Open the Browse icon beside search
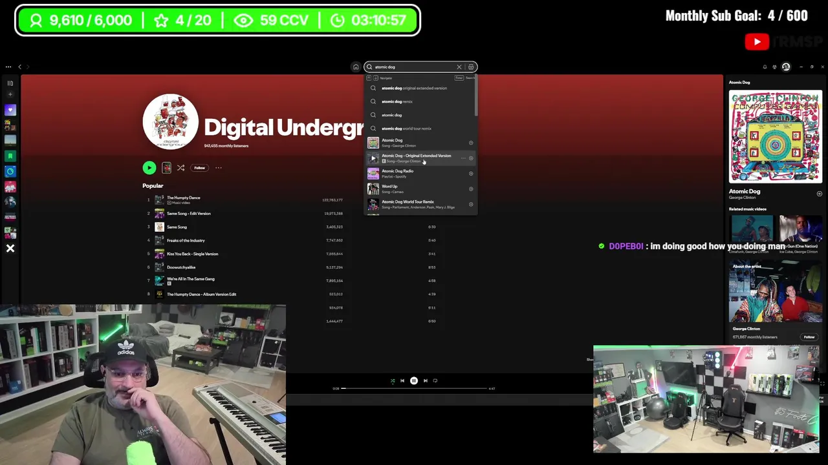This screenshot has height=465, width=828. point(471,67)
